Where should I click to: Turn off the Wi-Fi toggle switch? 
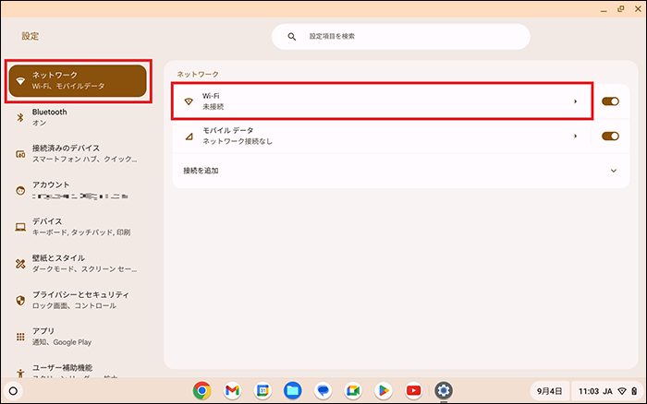(x=609, y=101)
